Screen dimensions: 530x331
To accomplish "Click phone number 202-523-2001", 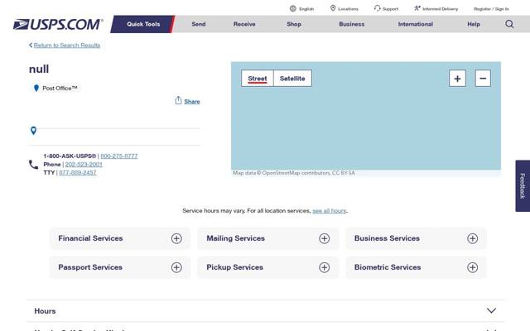I will (84, 165).
